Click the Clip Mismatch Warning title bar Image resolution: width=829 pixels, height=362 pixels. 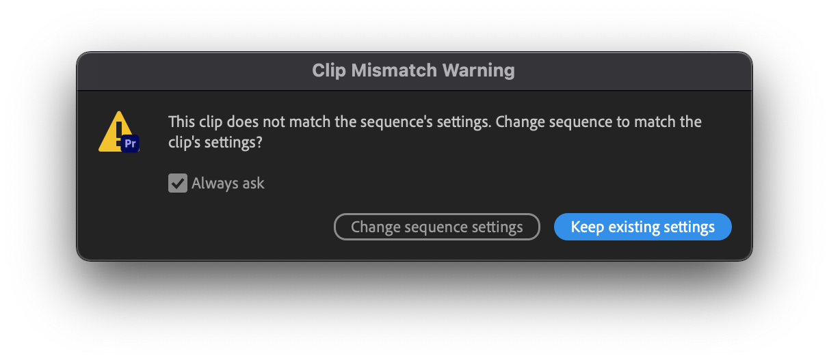point(414,70)
